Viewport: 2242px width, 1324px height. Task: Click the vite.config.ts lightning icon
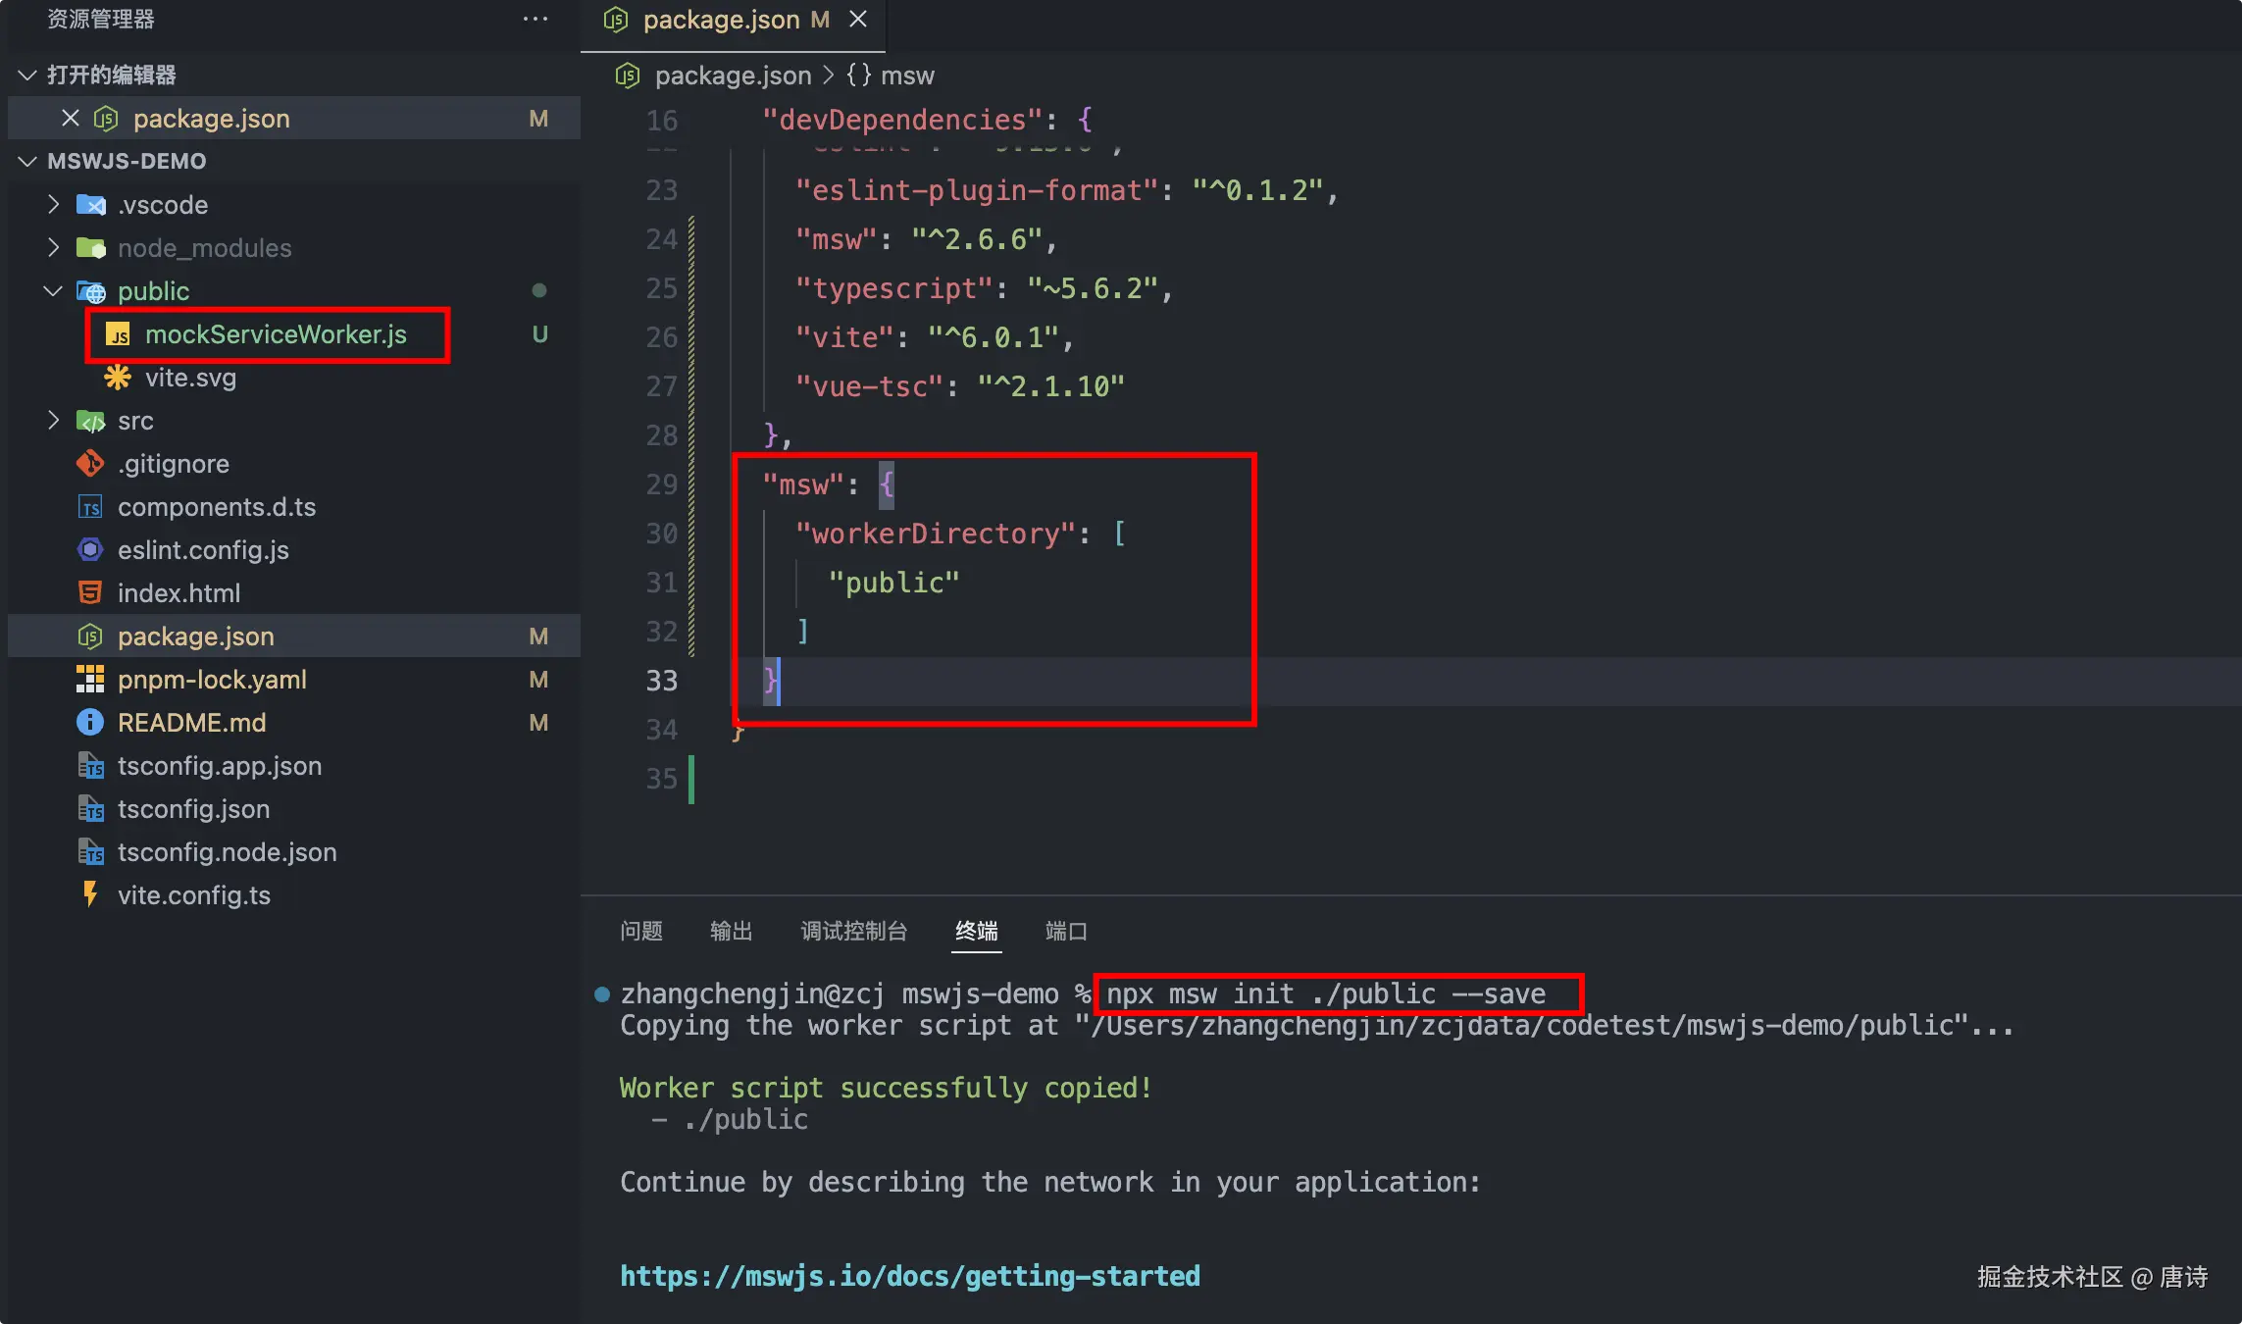click(90, 894)
